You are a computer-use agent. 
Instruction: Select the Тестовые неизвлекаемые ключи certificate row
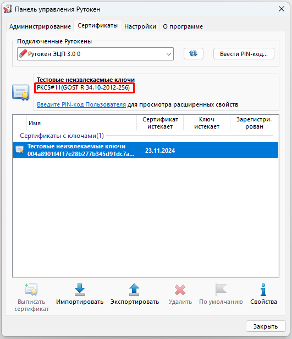pos(146,150)
